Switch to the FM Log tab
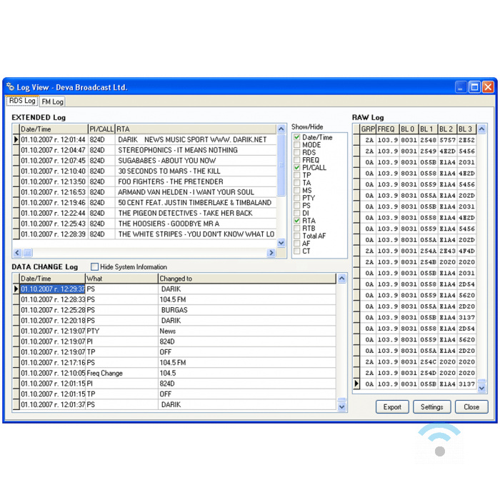The image size is (500, 500). pyautogui.click(x=52, y=102)
